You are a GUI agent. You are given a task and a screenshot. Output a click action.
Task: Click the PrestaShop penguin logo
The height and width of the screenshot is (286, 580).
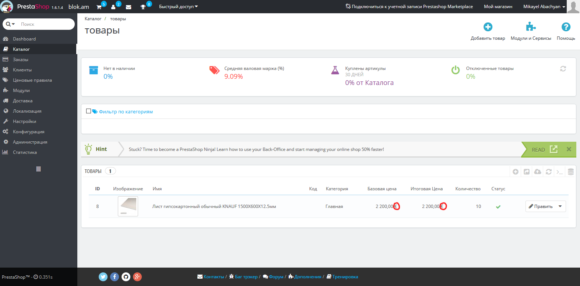[x=7, y=7]
